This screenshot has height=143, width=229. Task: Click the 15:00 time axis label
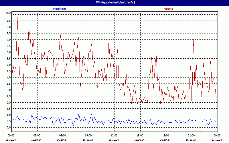click(140, 136)
